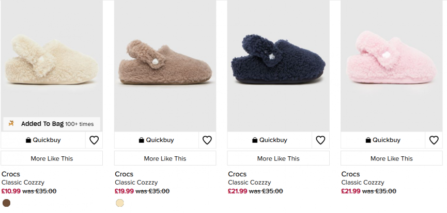The width and height of the screenshot is (447, 213).
Task: Quickbuy the navy Classic Cozzzy
Action: tap(269, 140)
